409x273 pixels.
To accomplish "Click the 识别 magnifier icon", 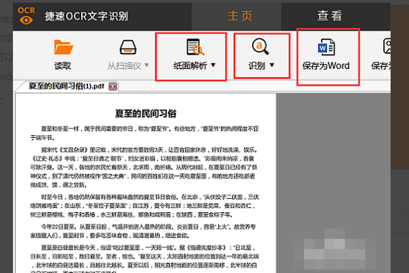I will [x=260, y=46].
